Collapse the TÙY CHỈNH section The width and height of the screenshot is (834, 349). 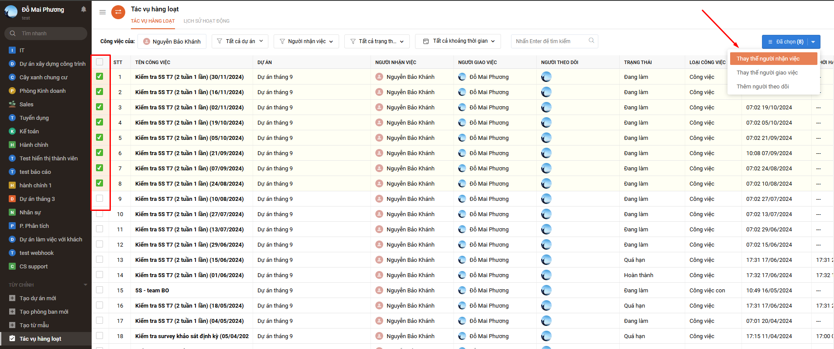[x=86, y=285]
